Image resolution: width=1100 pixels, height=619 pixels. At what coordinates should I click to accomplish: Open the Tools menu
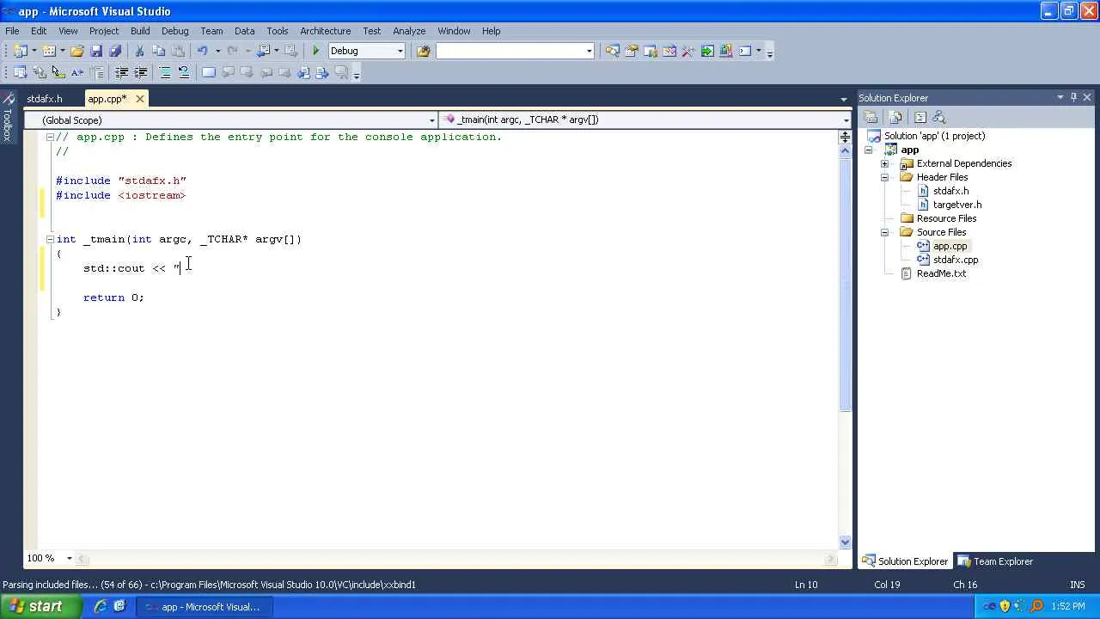click(277, 31)
